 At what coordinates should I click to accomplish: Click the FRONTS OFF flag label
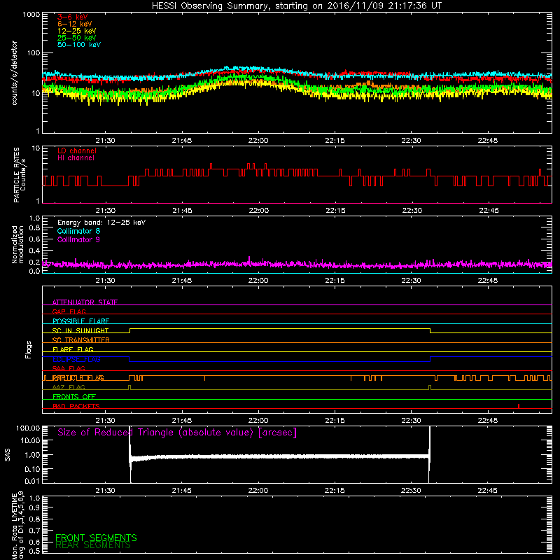[x=74, y=397]
